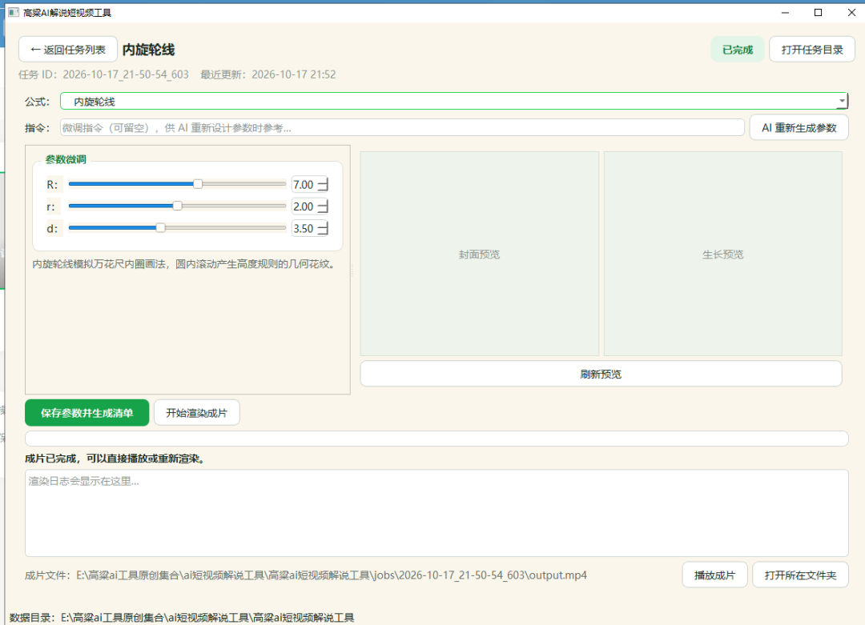Click the R parameter slider handle
Screen dimensions: 865x625
(198, 184)
